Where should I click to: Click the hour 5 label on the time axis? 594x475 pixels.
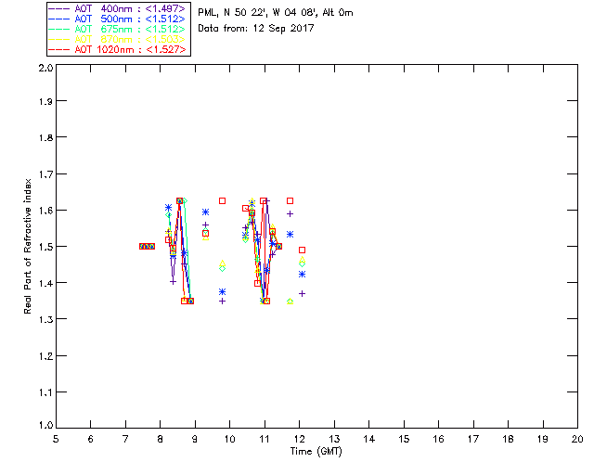56,440
